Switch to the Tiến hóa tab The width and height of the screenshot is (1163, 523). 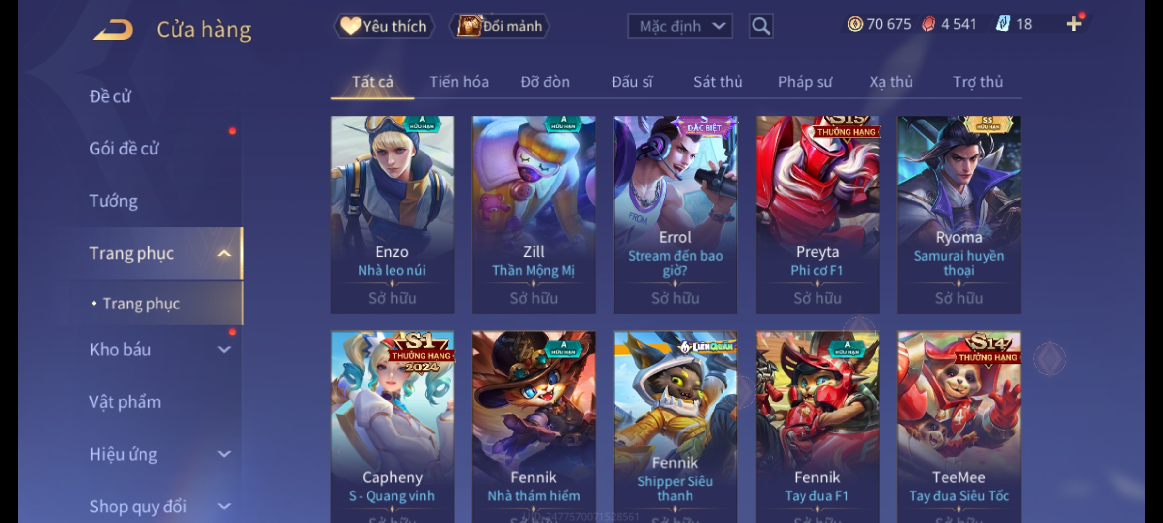(459, 82)
